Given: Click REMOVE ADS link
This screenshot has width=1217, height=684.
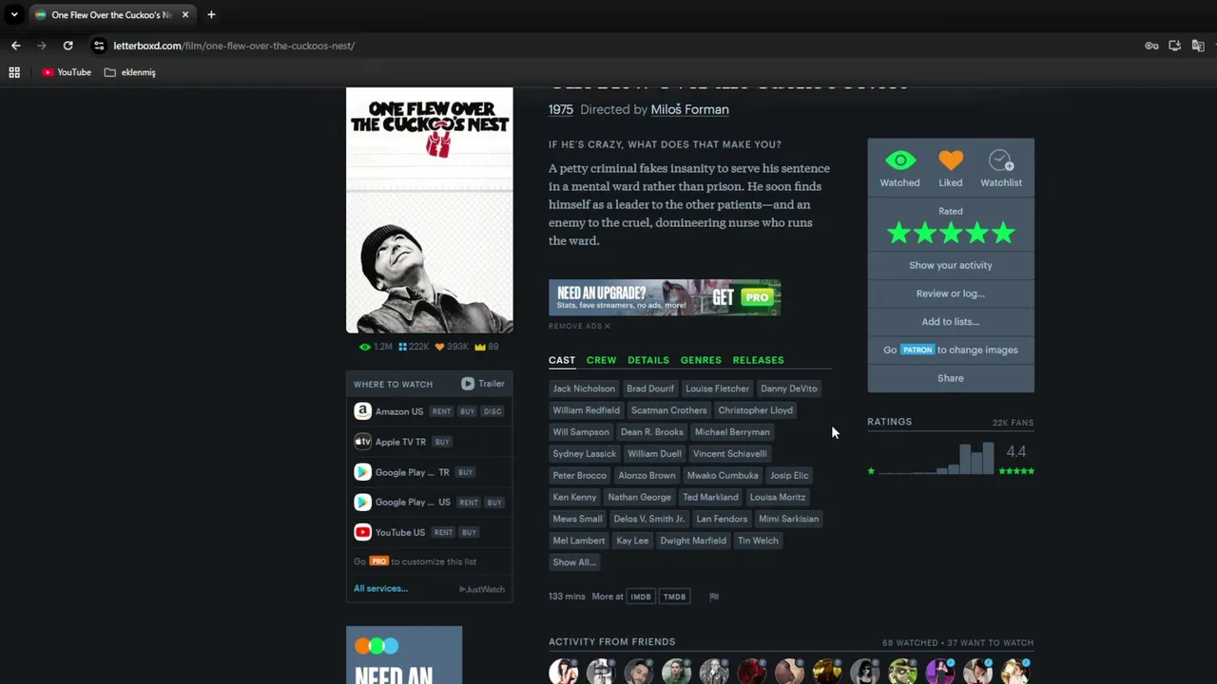Looking at the screenshot, I should 579,326.
